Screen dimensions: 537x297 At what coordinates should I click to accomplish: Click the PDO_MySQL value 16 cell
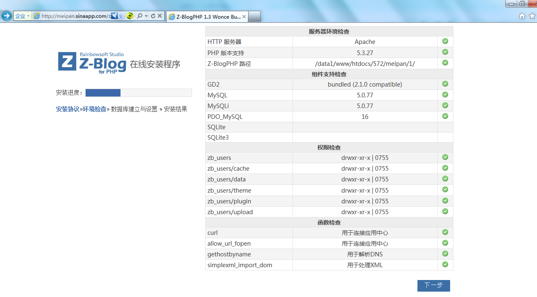[365, 117]
